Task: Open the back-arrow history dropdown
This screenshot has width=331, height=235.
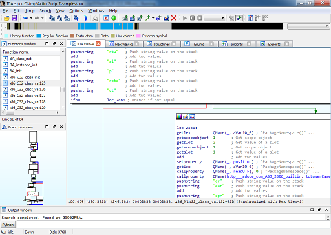Action: tap(31, 18)
